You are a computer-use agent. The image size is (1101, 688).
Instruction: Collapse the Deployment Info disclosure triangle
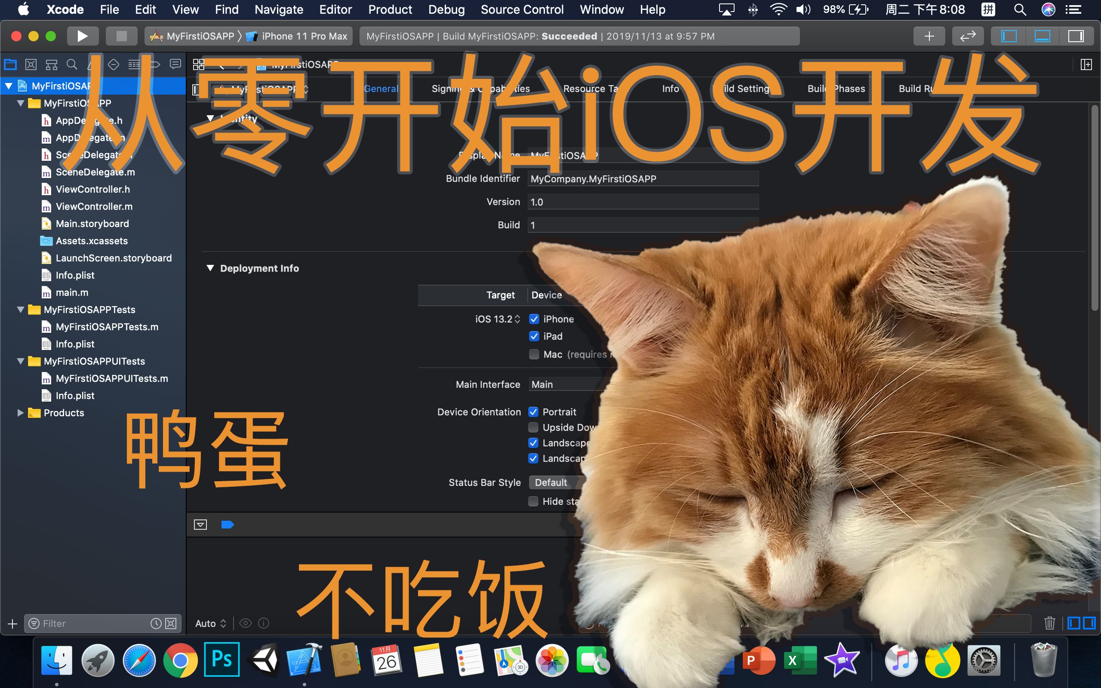pyautogui.click(x=210, y=268)
